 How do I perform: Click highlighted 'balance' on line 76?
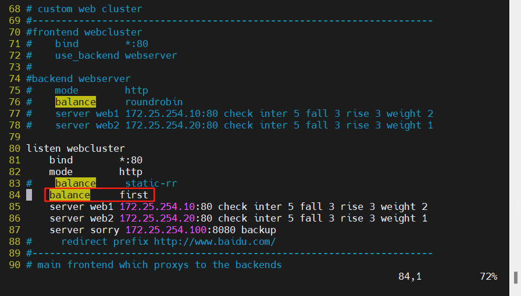76,102
